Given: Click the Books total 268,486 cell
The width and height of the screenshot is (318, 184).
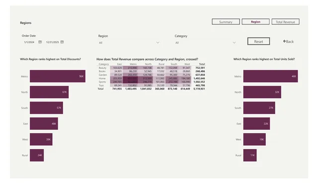Looking at the screenshot, I should 200,71.
